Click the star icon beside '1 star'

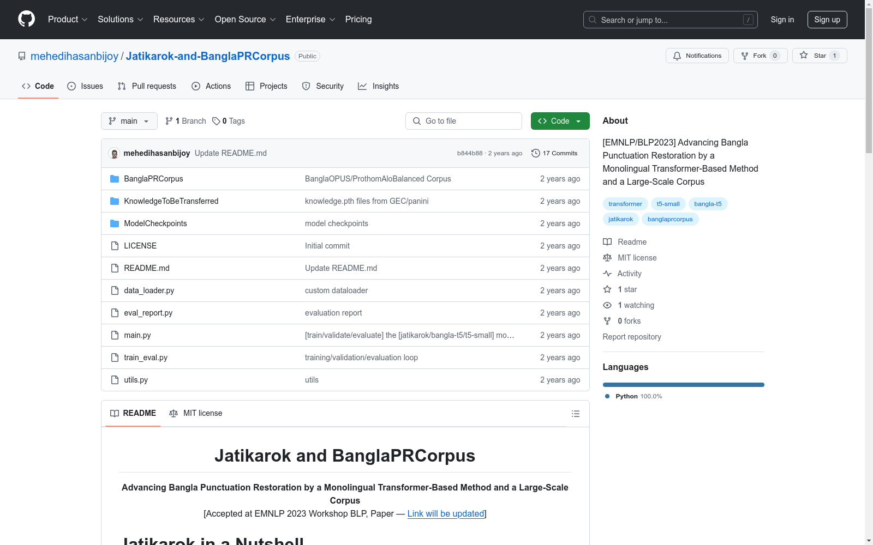pos(607,289)
